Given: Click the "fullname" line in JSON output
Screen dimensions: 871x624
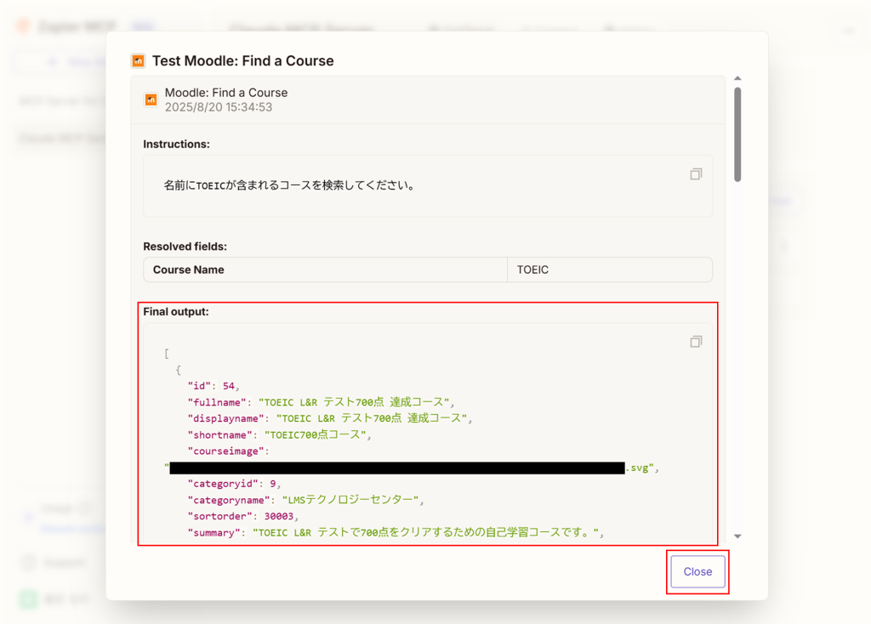Looking at the screenshot, I should pos(322,402).
